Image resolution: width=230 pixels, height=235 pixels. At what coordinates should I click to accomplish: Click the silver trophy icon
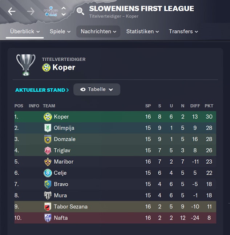[x=26, y=65]
